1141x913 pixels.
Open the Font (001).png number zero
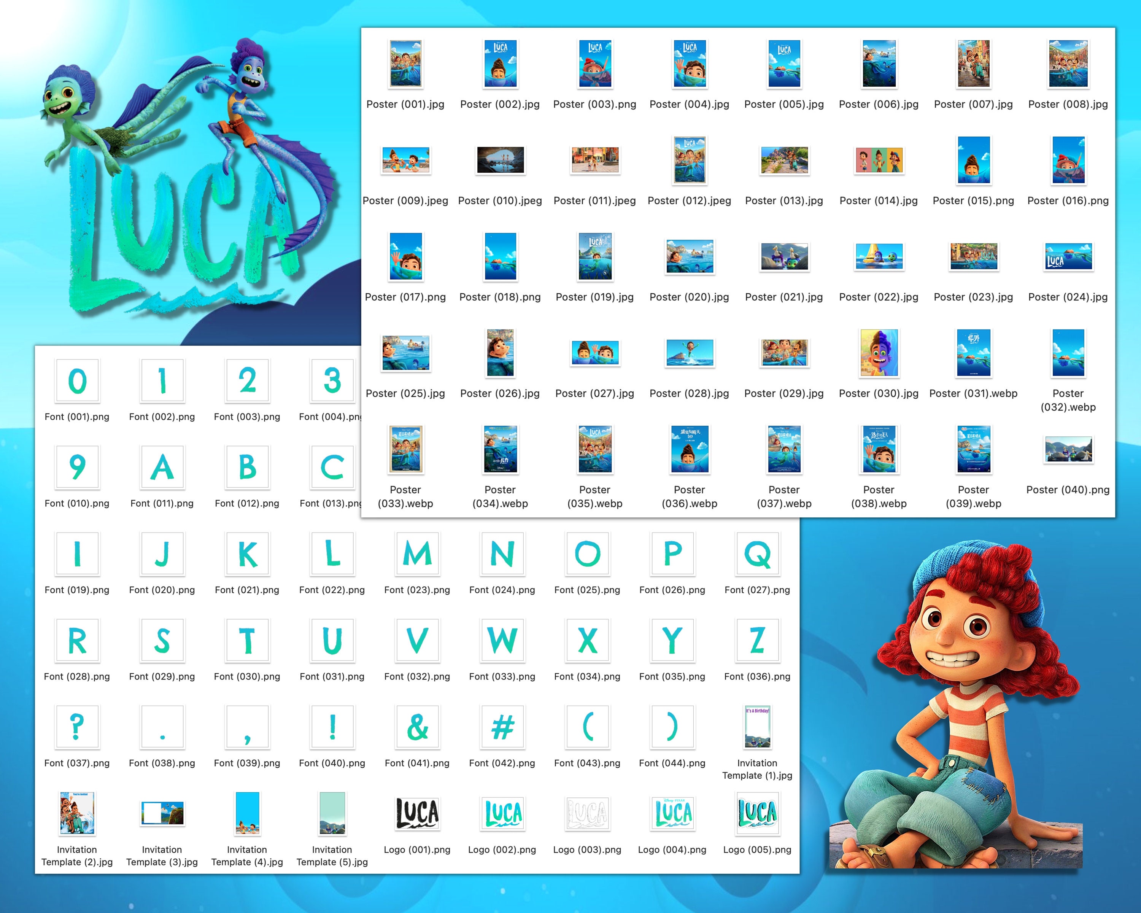[x=77, y=380]
